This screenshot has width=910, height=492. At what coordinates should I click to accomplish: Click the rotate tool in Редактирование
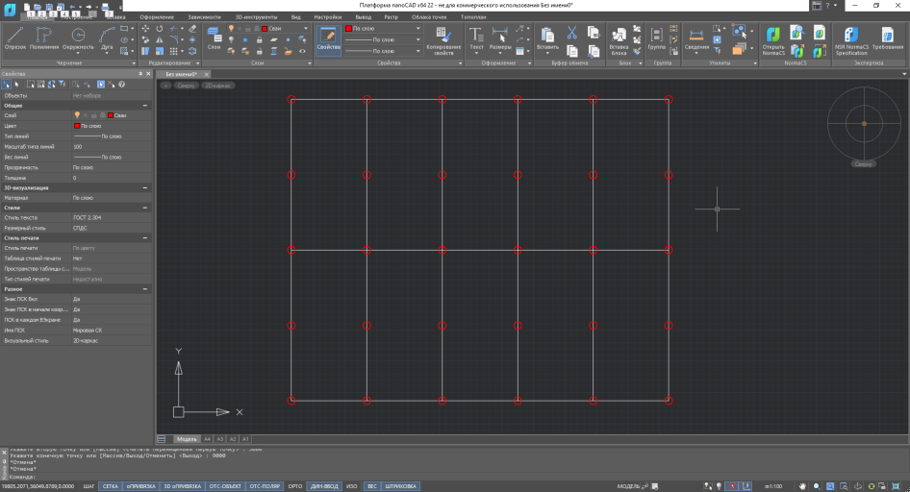160,29
